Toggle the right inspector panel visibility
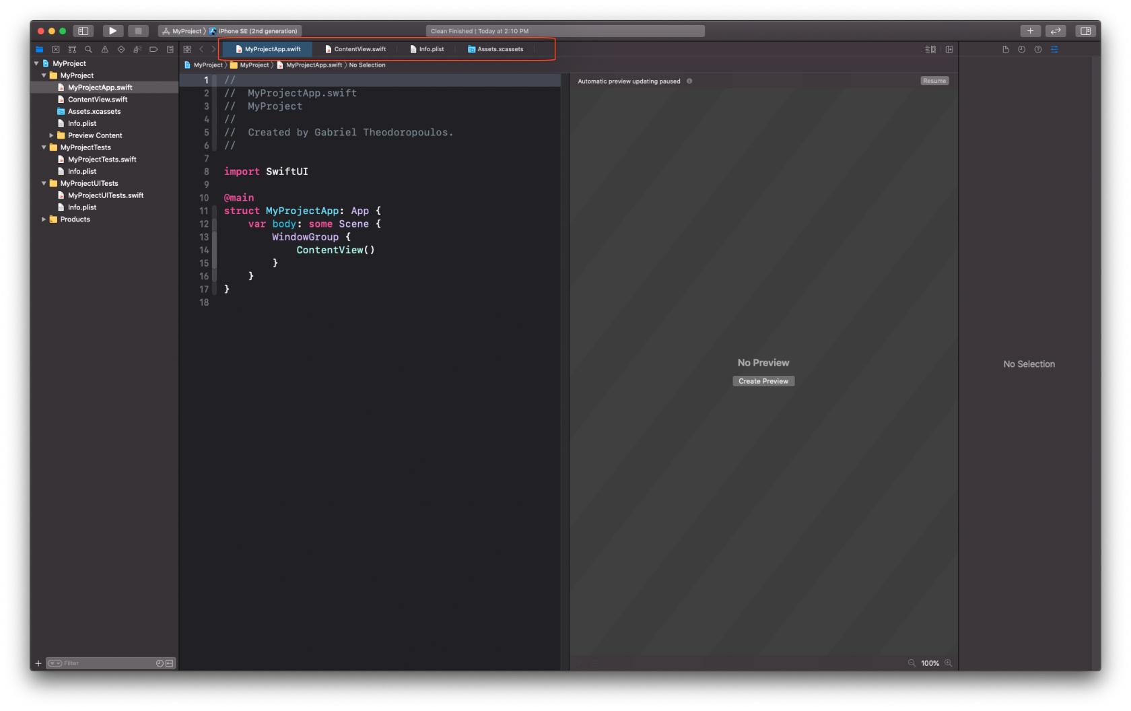1131x711 pixels. click(x=1085, y=30)
